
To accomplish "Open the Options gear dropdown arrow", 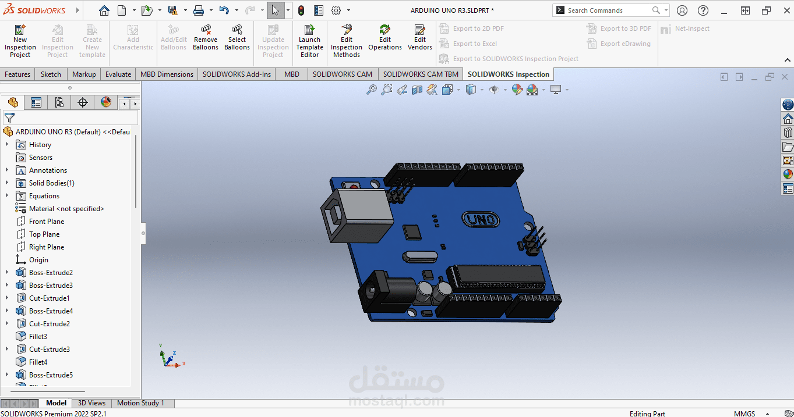I will pyautogui.click(x=348, y=10).
